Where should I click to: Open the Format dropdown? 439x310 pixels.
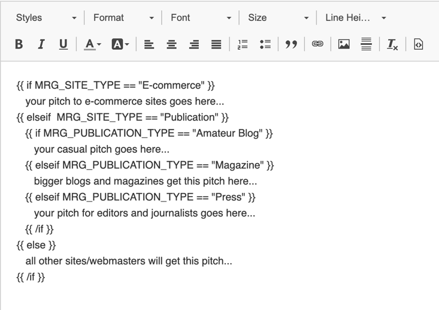tap(123, 17)
